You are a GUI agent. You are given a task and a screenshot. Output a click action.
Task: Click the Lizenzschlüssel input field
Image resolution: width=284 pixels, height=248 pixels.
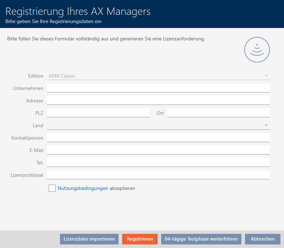[x=158, y=175]
